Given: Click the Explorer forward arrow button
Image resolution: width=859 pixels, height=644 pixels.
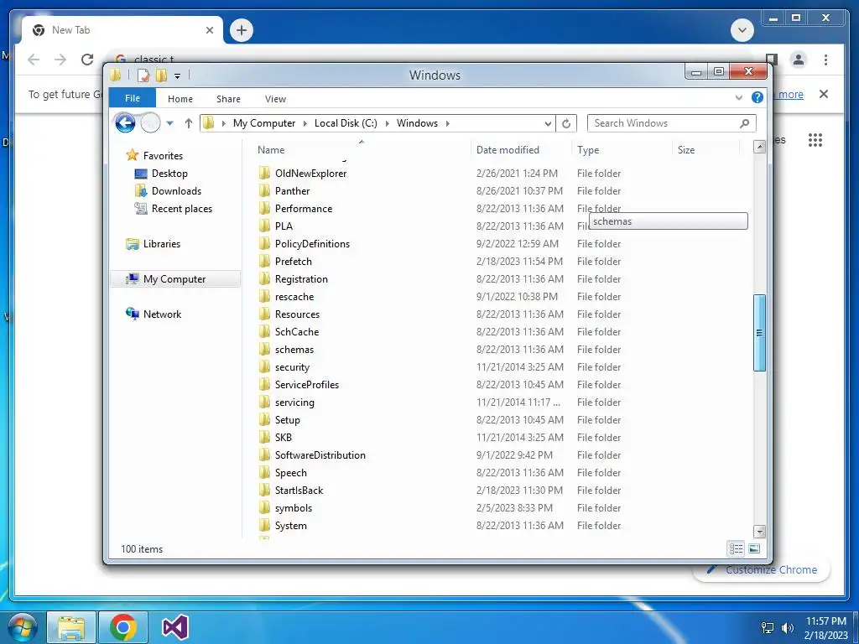Looking at the screenshot, I should pyautogui.click(x=150, y=123).
